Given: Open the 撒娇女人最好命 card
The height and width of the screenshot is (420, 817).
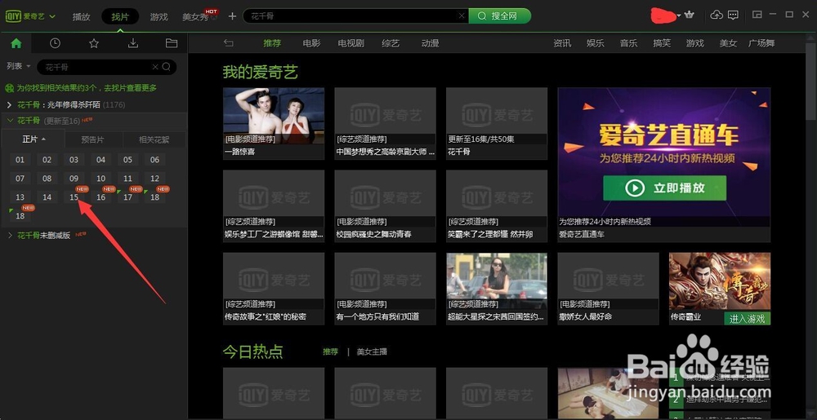Looking at the screenshot, I should [608, 289].
